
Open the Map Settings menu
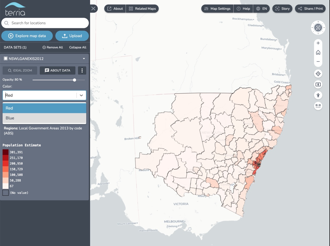(x=217, y=8)
